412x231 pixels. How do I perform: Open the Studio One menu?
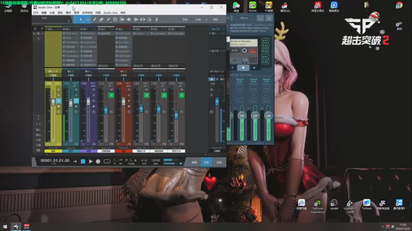click(110, 12)
